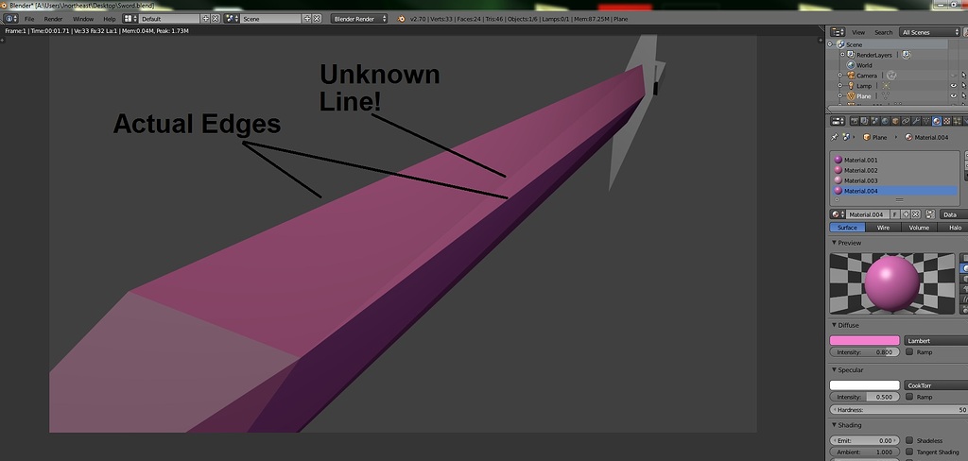Open the Lambert diffuse shader dropdown
968x461 pixels.
coord(936,341)
